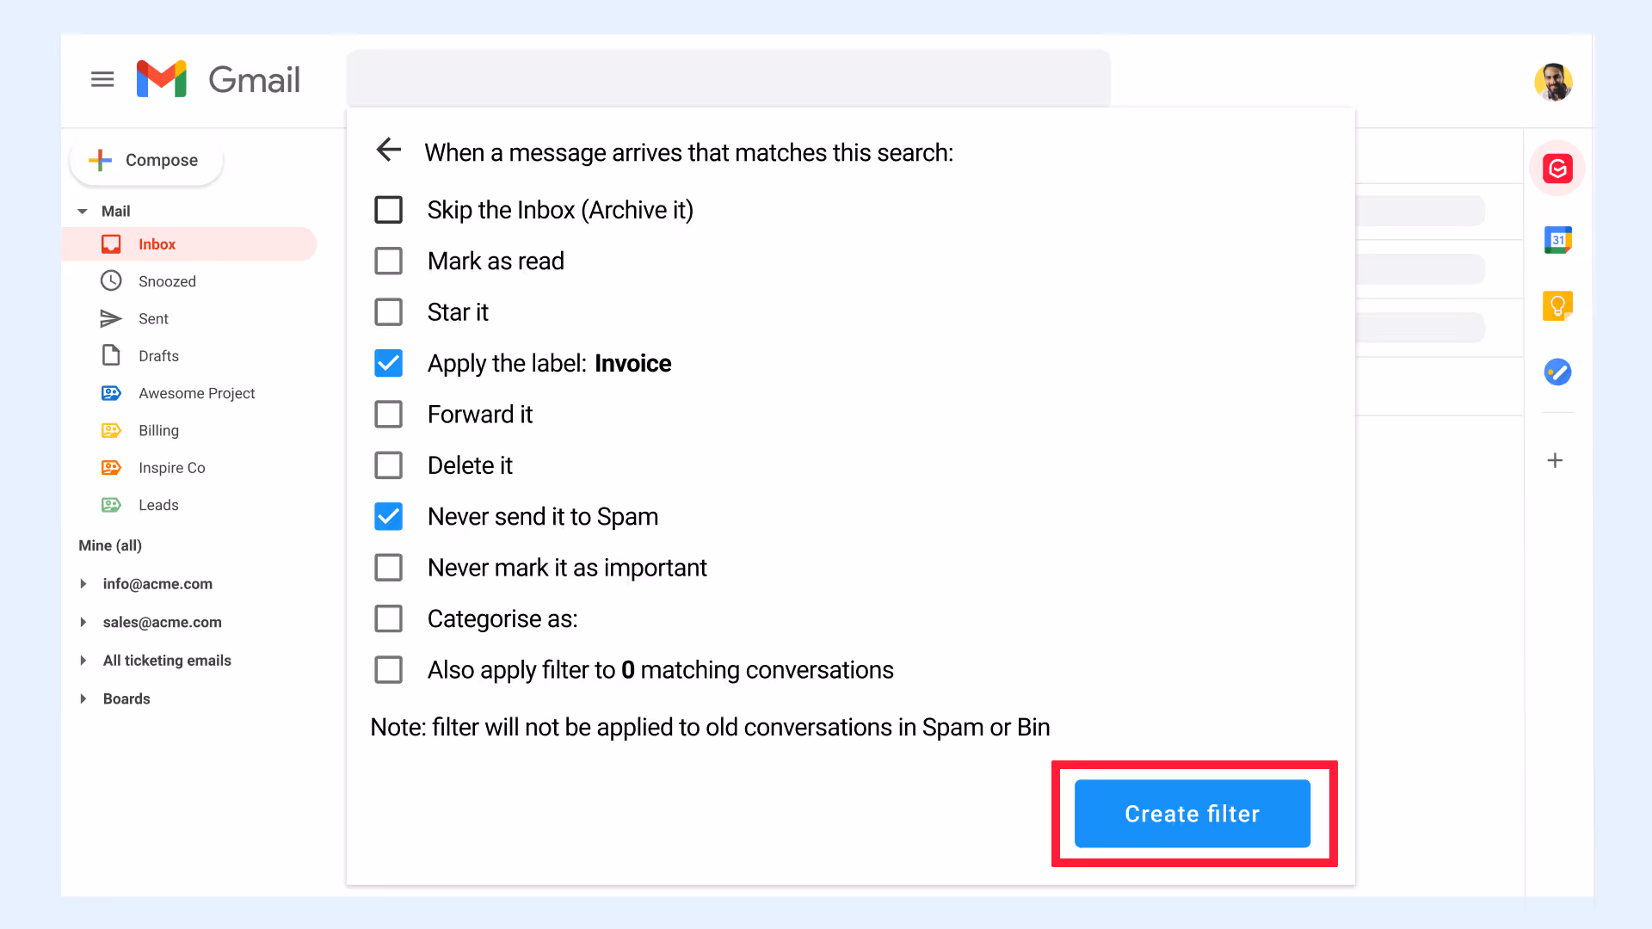Open the main menu hamburger icon
Image resolution: width=1652 pixels, height=929 pixels.
pos(102,80)
